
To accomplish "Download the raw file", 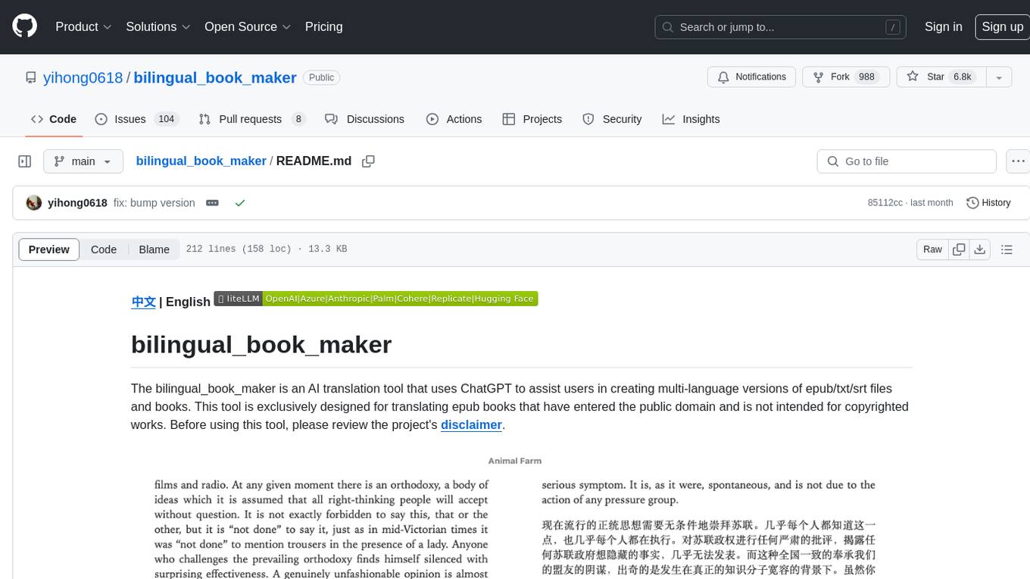I will (x=980, y=249).
